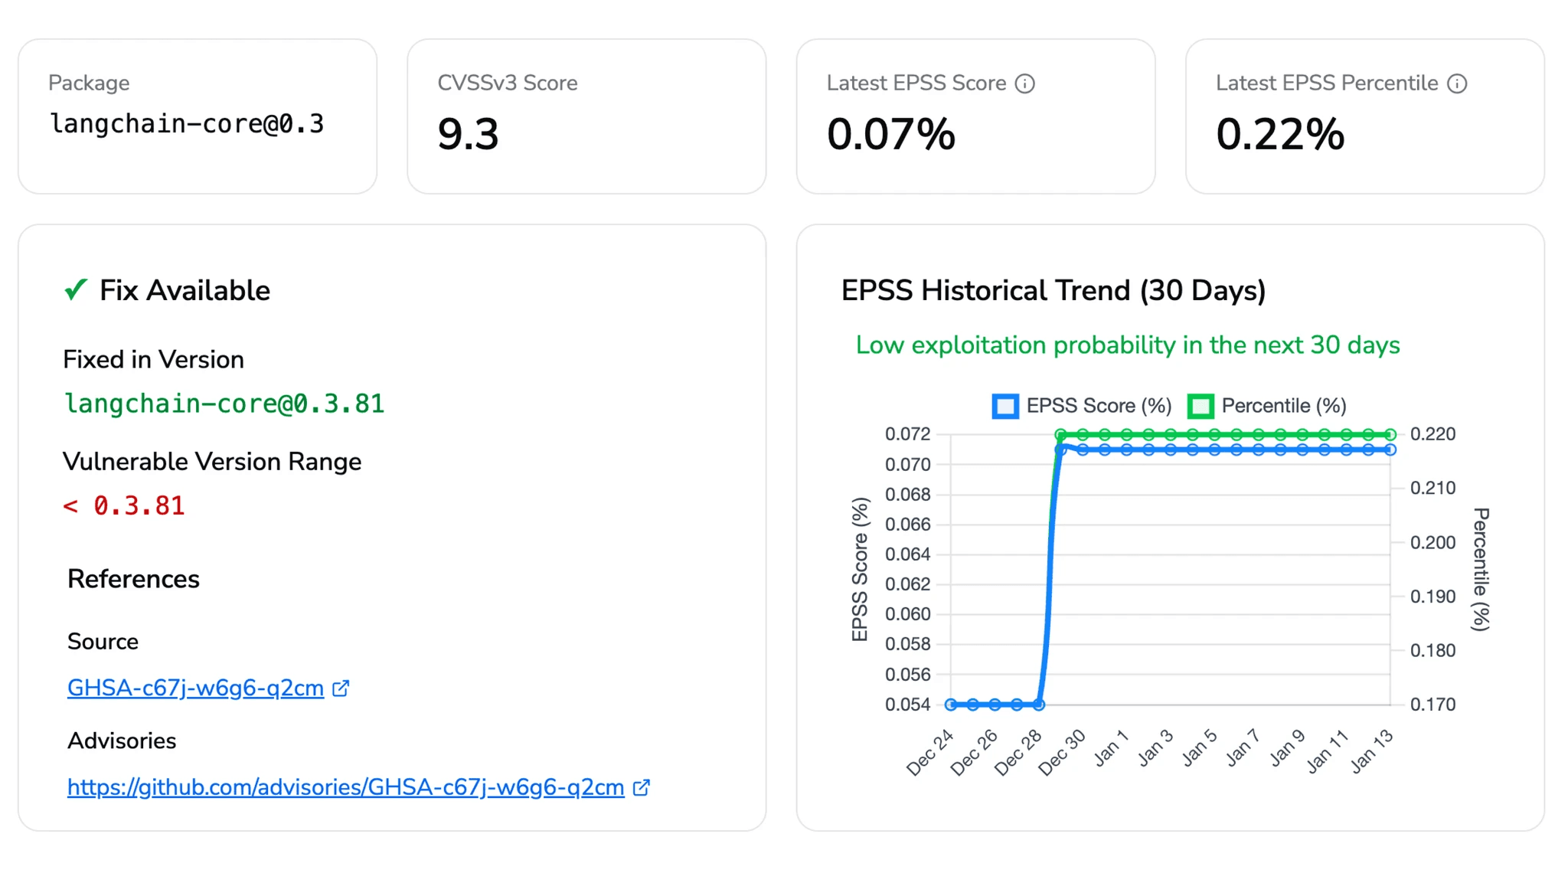Toggle Percentile (%) legend series
Screen dimensions: 1568x873
pyautogui.click(x=1283, y=406)
